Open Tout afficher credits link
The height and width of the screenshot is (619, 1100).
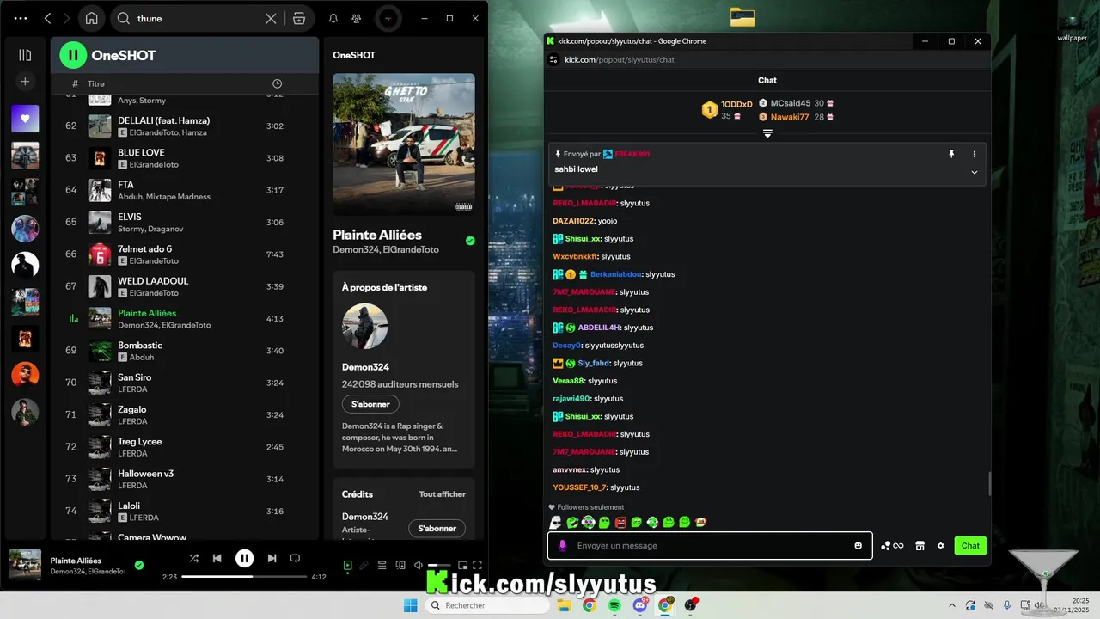coord(443,494)
